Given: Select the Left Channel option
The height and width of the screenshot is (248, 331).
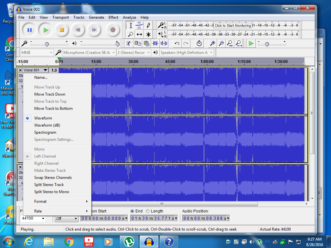Looking at the screenshot, I should [45, 156].
